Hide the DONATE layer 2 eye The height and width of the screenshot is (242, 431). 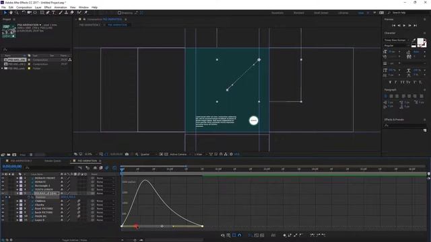3,182
